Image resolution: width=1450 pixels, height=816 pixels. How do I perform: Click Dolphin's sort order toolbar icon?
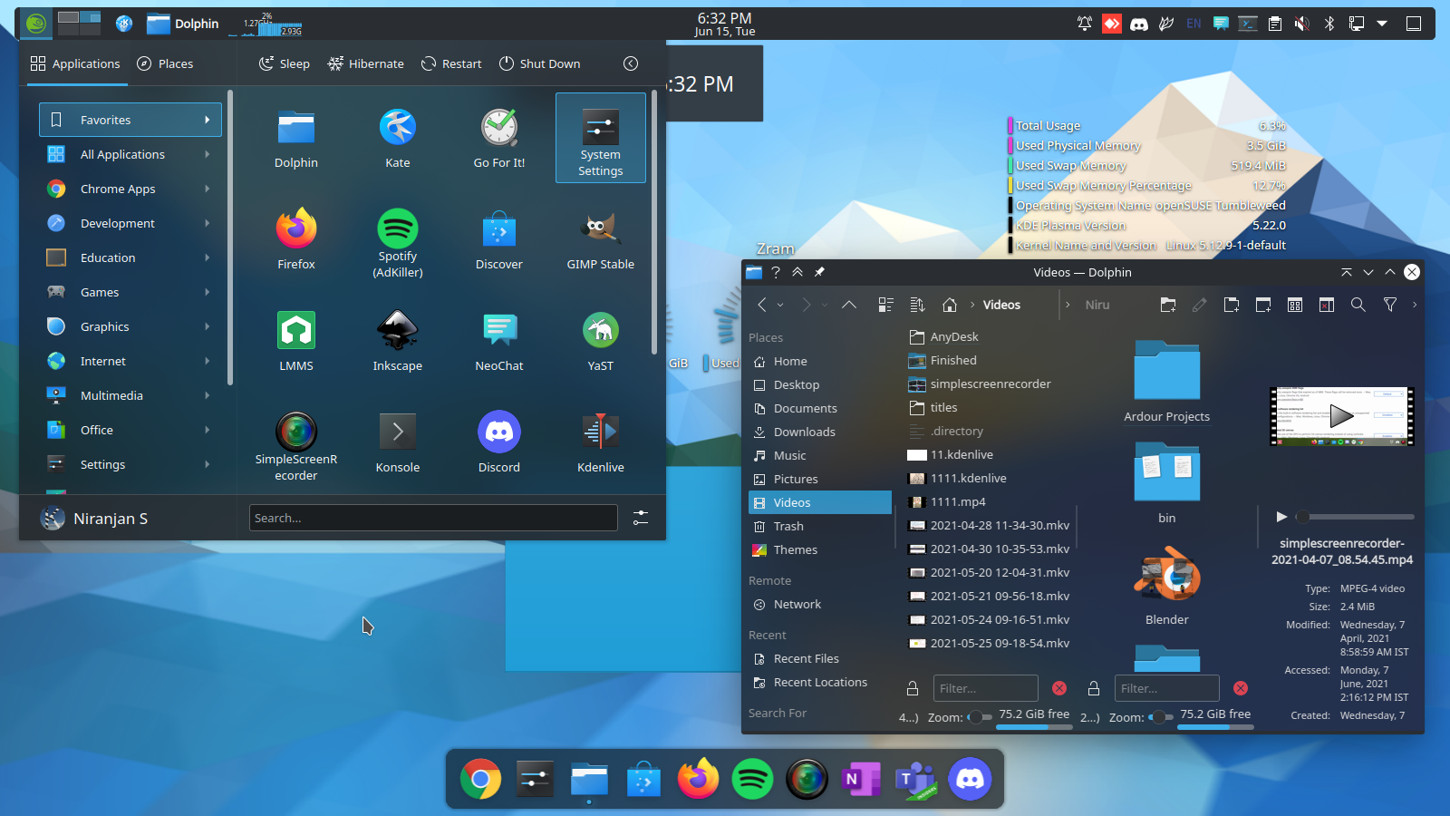[917, 305]
